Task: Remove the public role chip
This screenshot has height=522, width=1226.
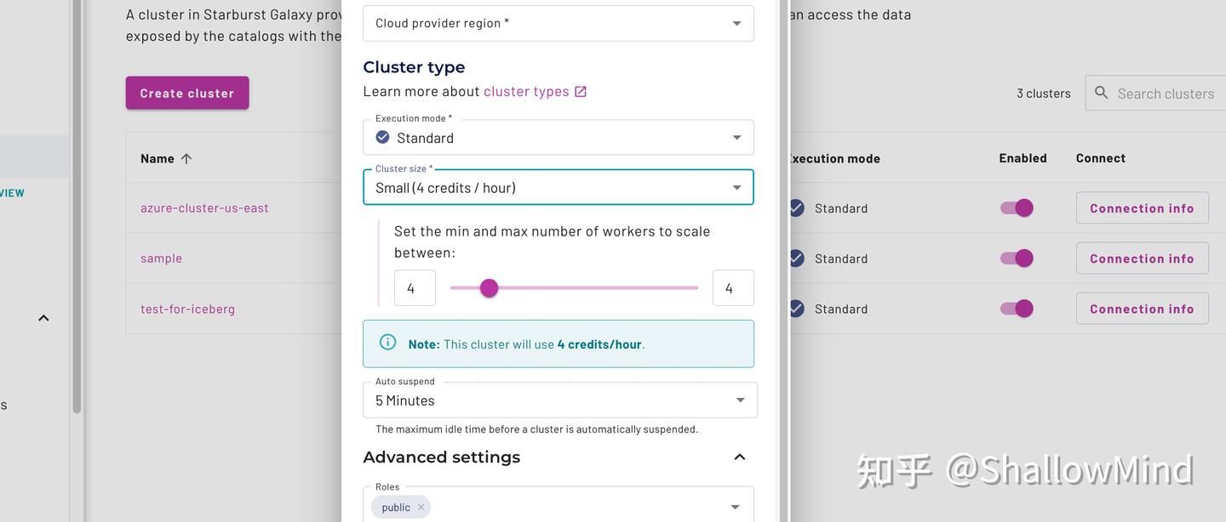Action: click(421, 508)
